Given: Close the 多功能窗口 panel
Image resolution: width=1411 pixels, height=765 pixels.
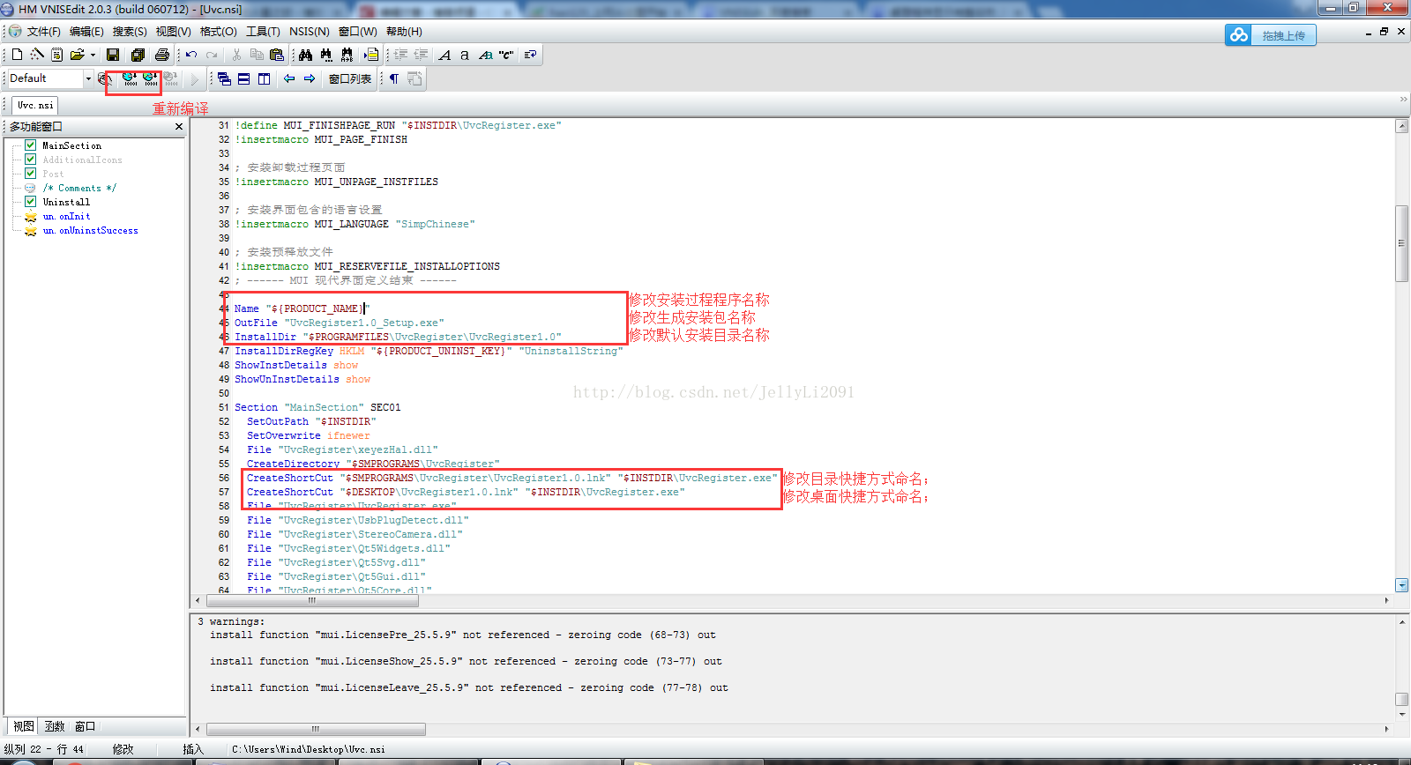Looking at the screenshot, I should click(x=179, y=127).
